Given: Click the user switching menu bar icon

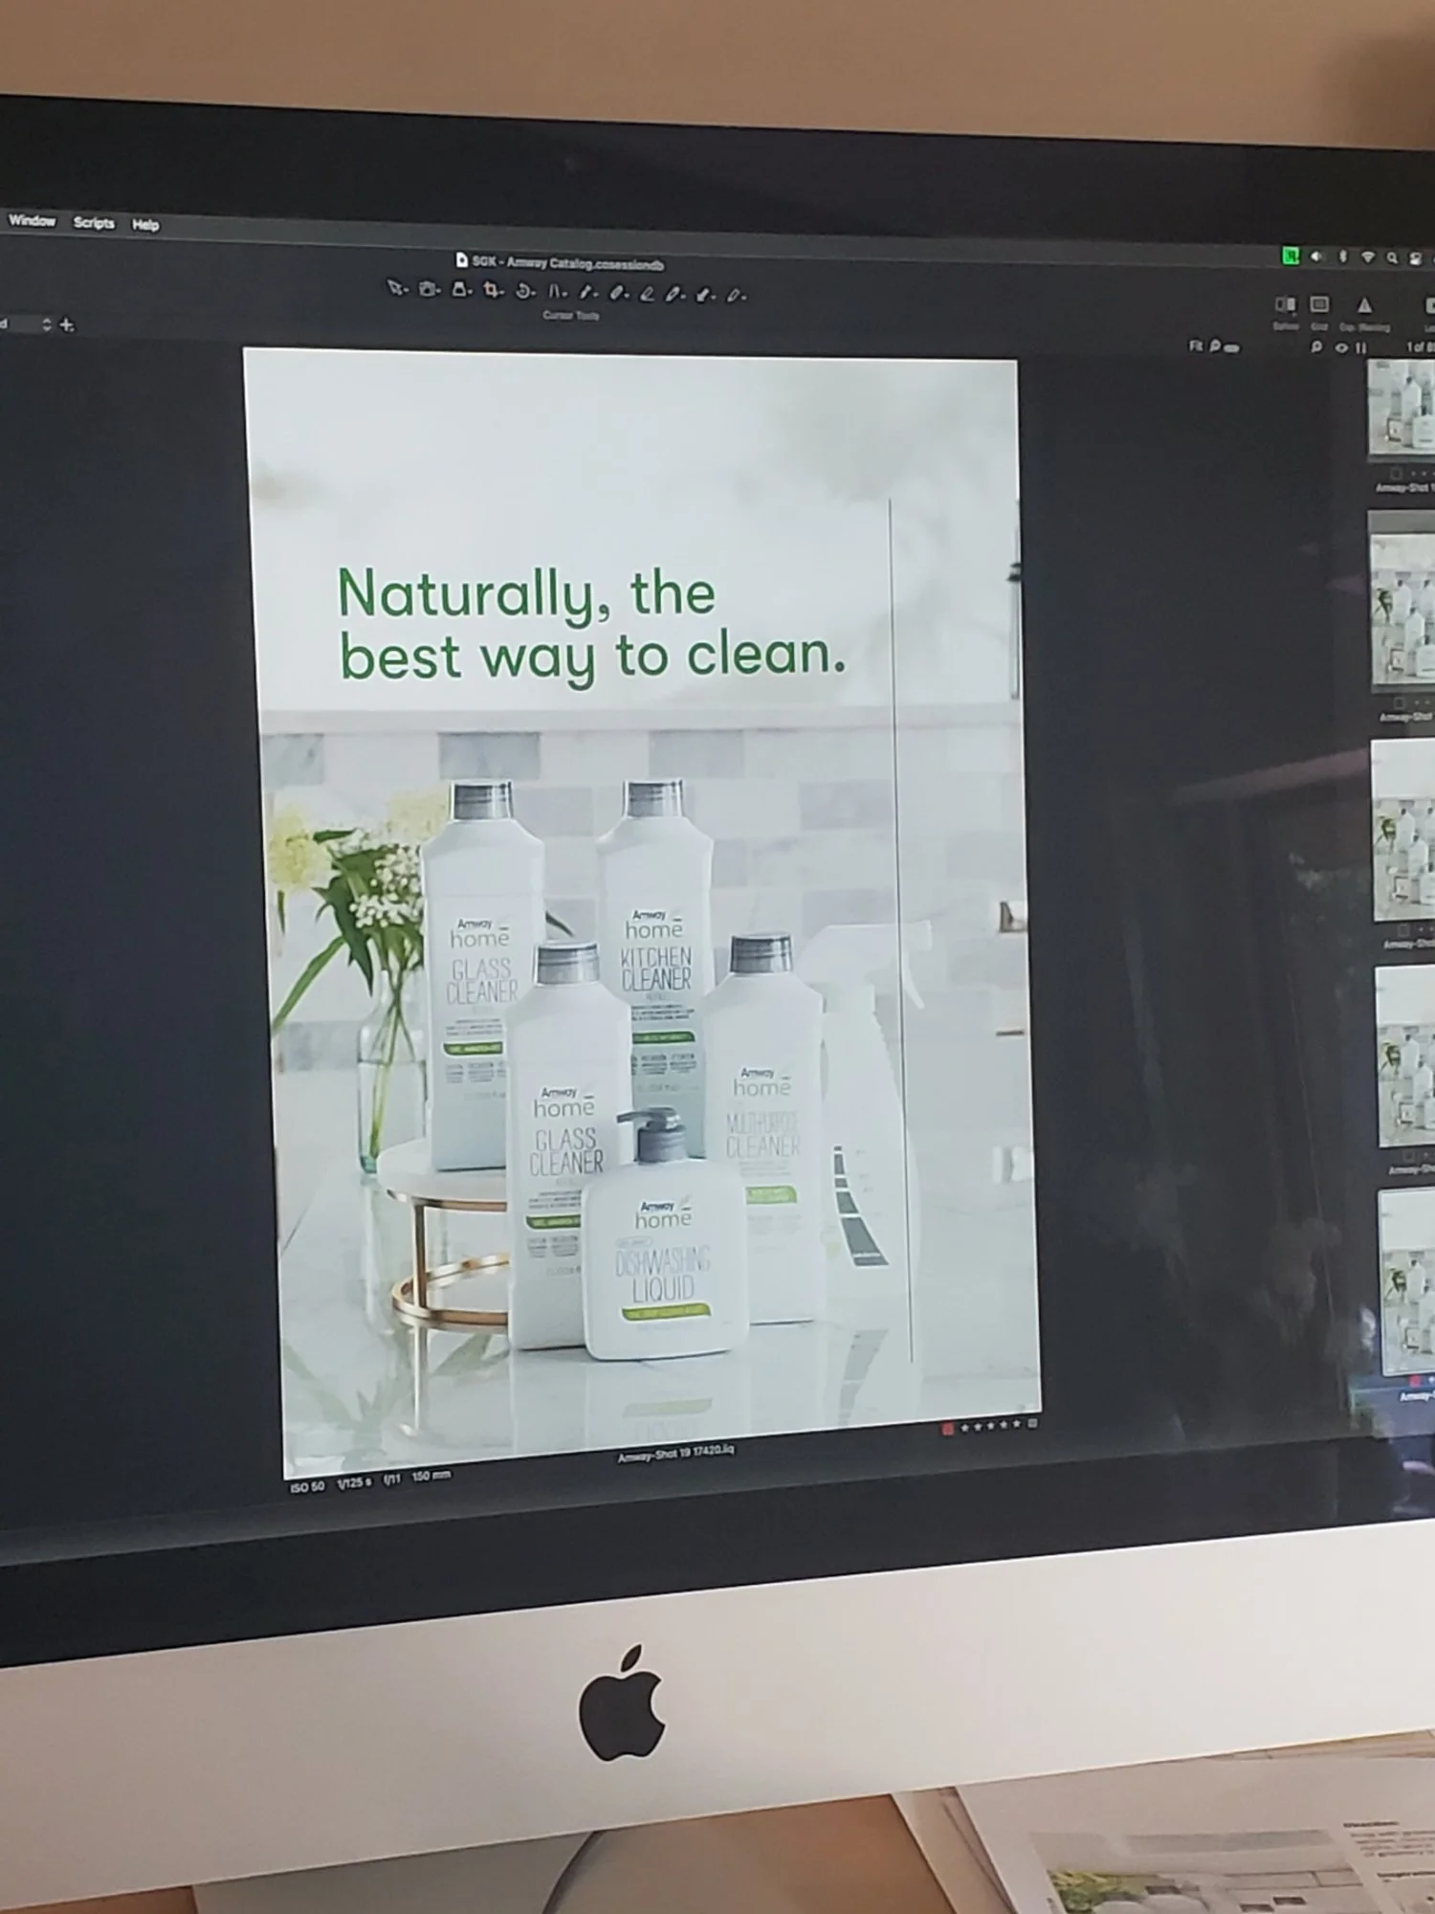Looking at the screenshot, I should click(1416, 258).
